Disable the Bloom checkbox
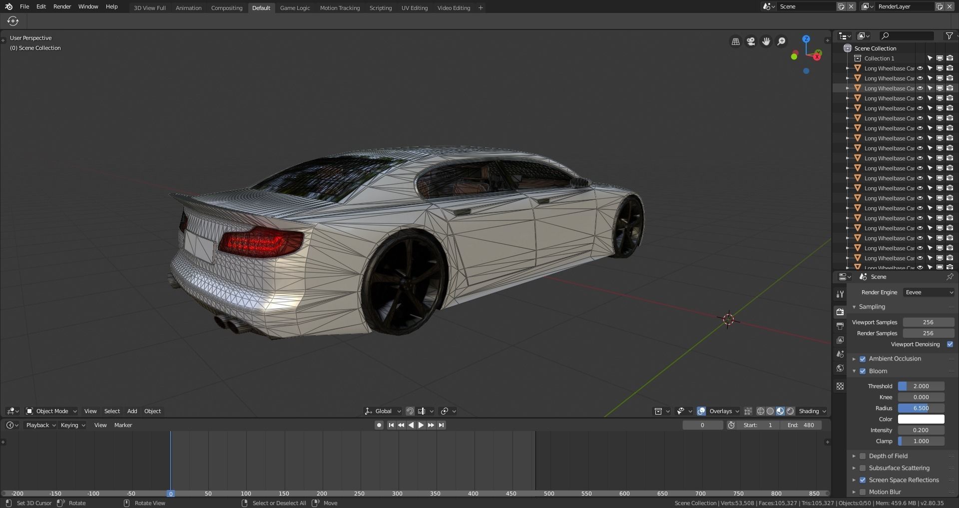Screen dimensions: 959x508 pyautogui.click(x=863, y=371)
